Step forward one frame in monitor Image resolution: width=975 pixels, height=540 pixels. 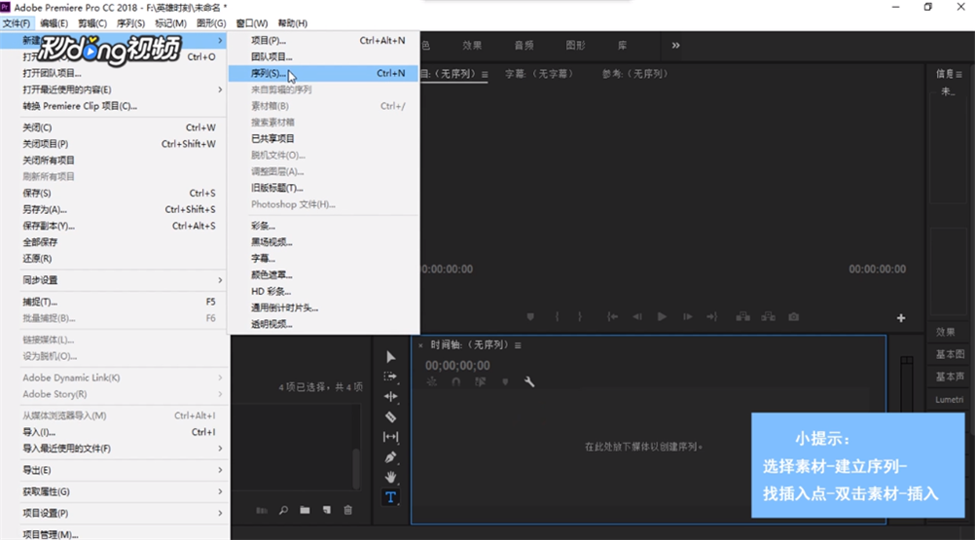[x=687, y=317]
